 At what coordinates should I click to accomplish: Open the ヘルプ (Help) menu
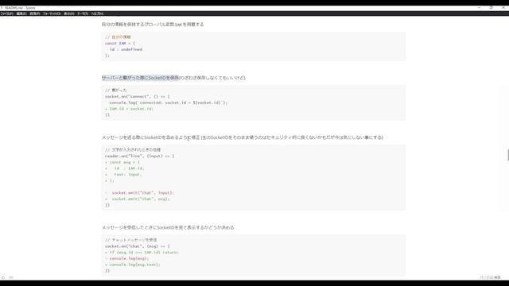click(x=97, y=14)
